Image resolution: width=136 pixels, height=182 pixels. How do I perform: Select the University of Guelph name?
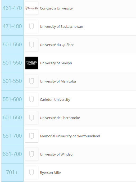(x=56, y=63)
